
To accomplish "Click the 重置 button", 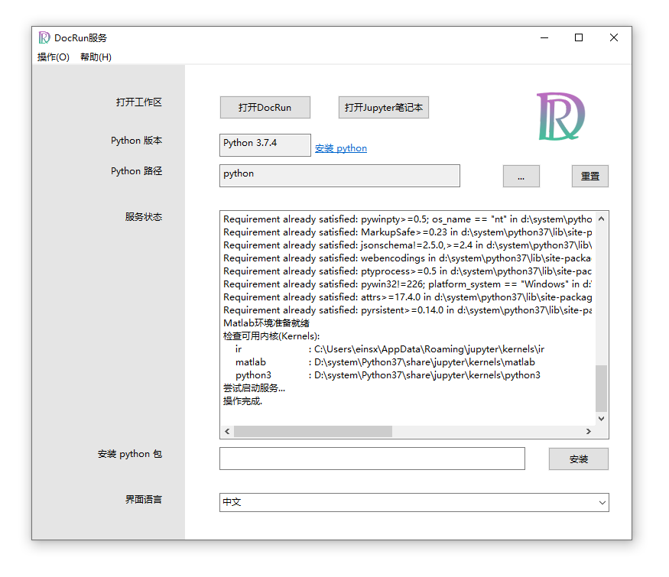I will click(x=590, y=176).
